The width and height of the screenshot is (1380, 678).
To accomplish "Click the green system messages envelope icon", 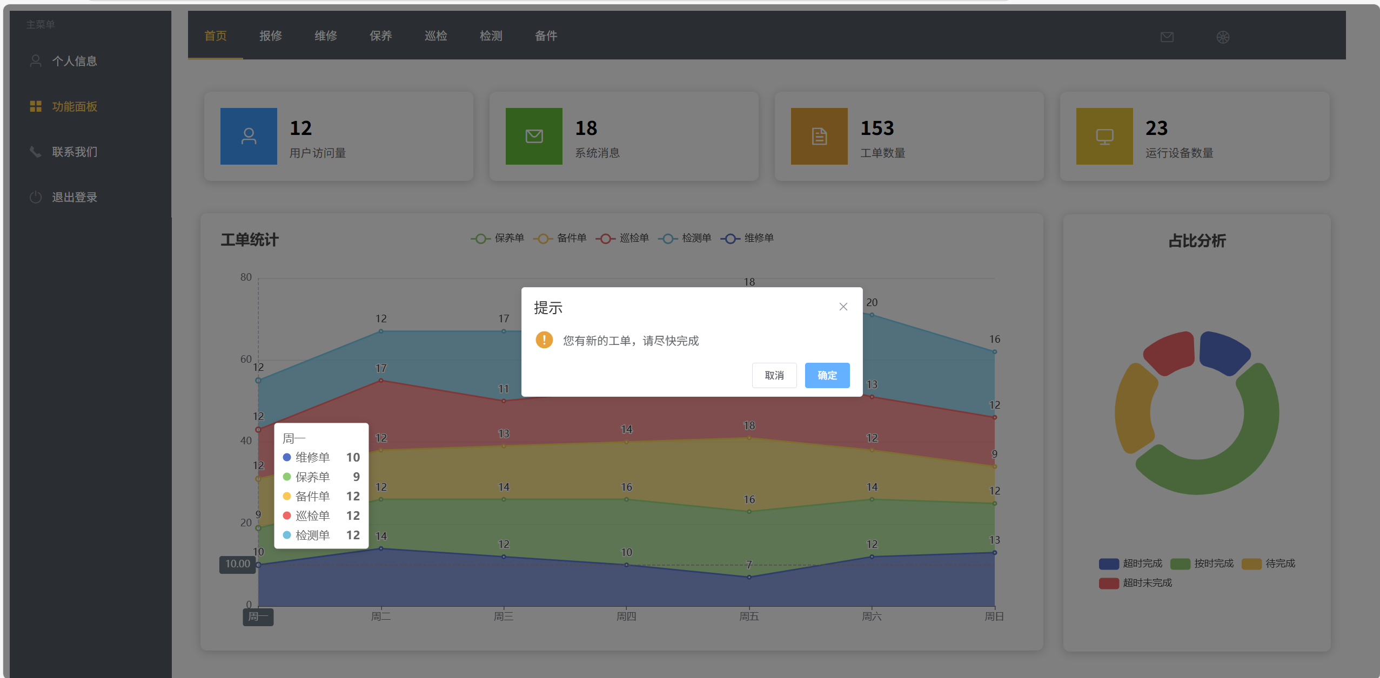I will (534, 136).
